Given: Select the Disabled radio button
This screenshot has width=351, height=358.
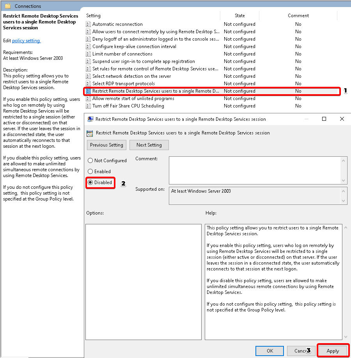Looking at the screenshot, I should point(90,183).
